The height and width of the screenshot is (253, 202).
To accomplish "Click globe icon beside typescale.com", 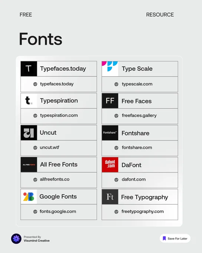I will (x=116, y=84).
